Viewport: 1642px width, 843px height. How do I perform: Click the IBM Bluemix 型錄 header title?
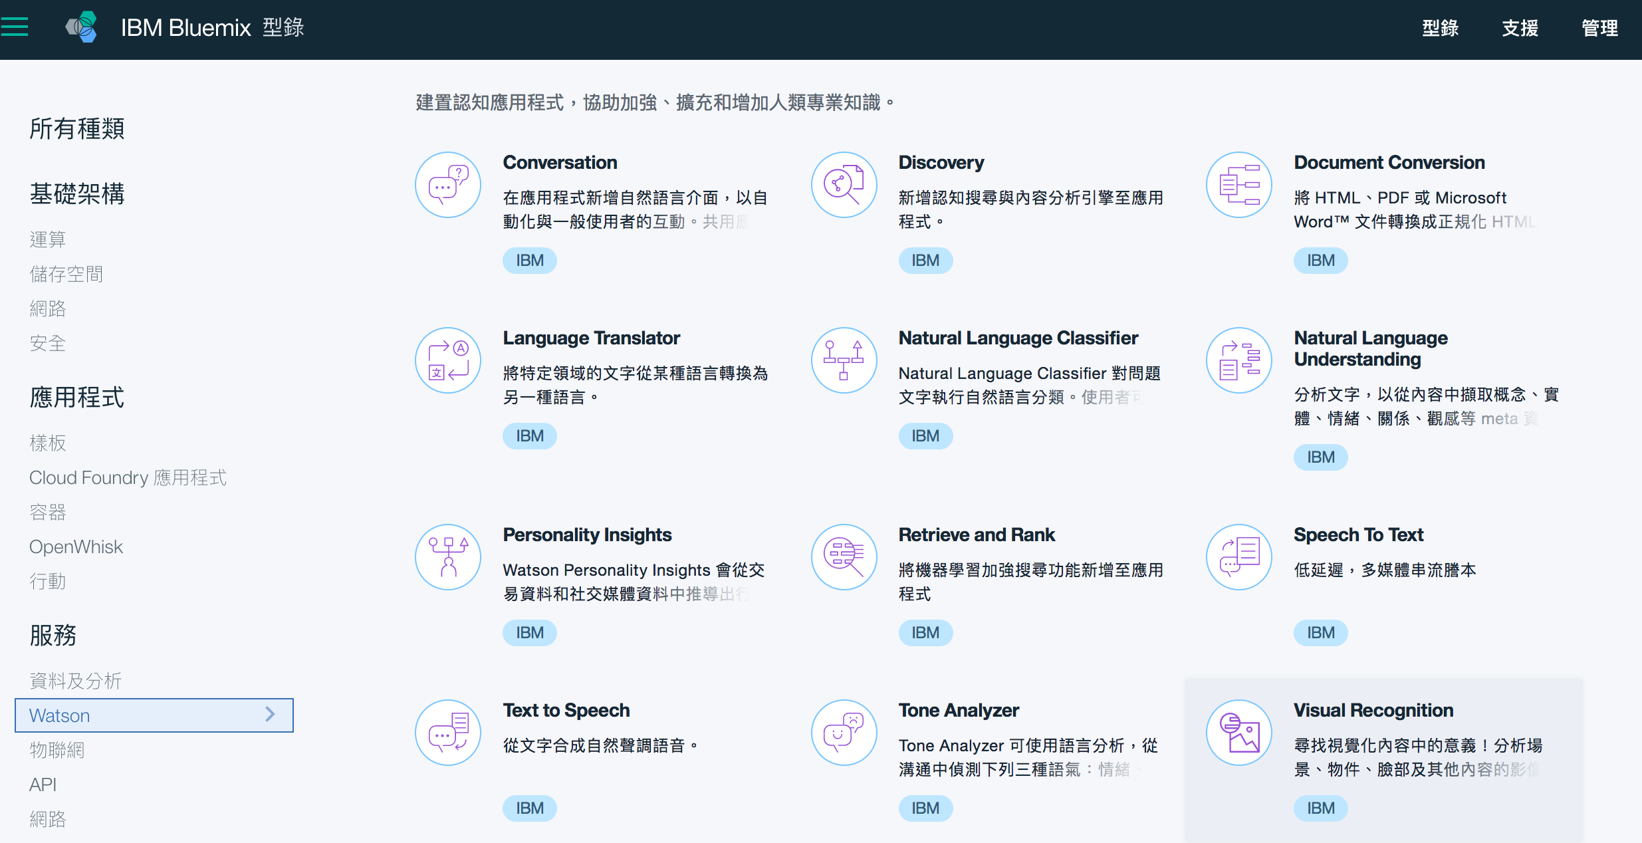pyautogui.click(x=213, y=27)
